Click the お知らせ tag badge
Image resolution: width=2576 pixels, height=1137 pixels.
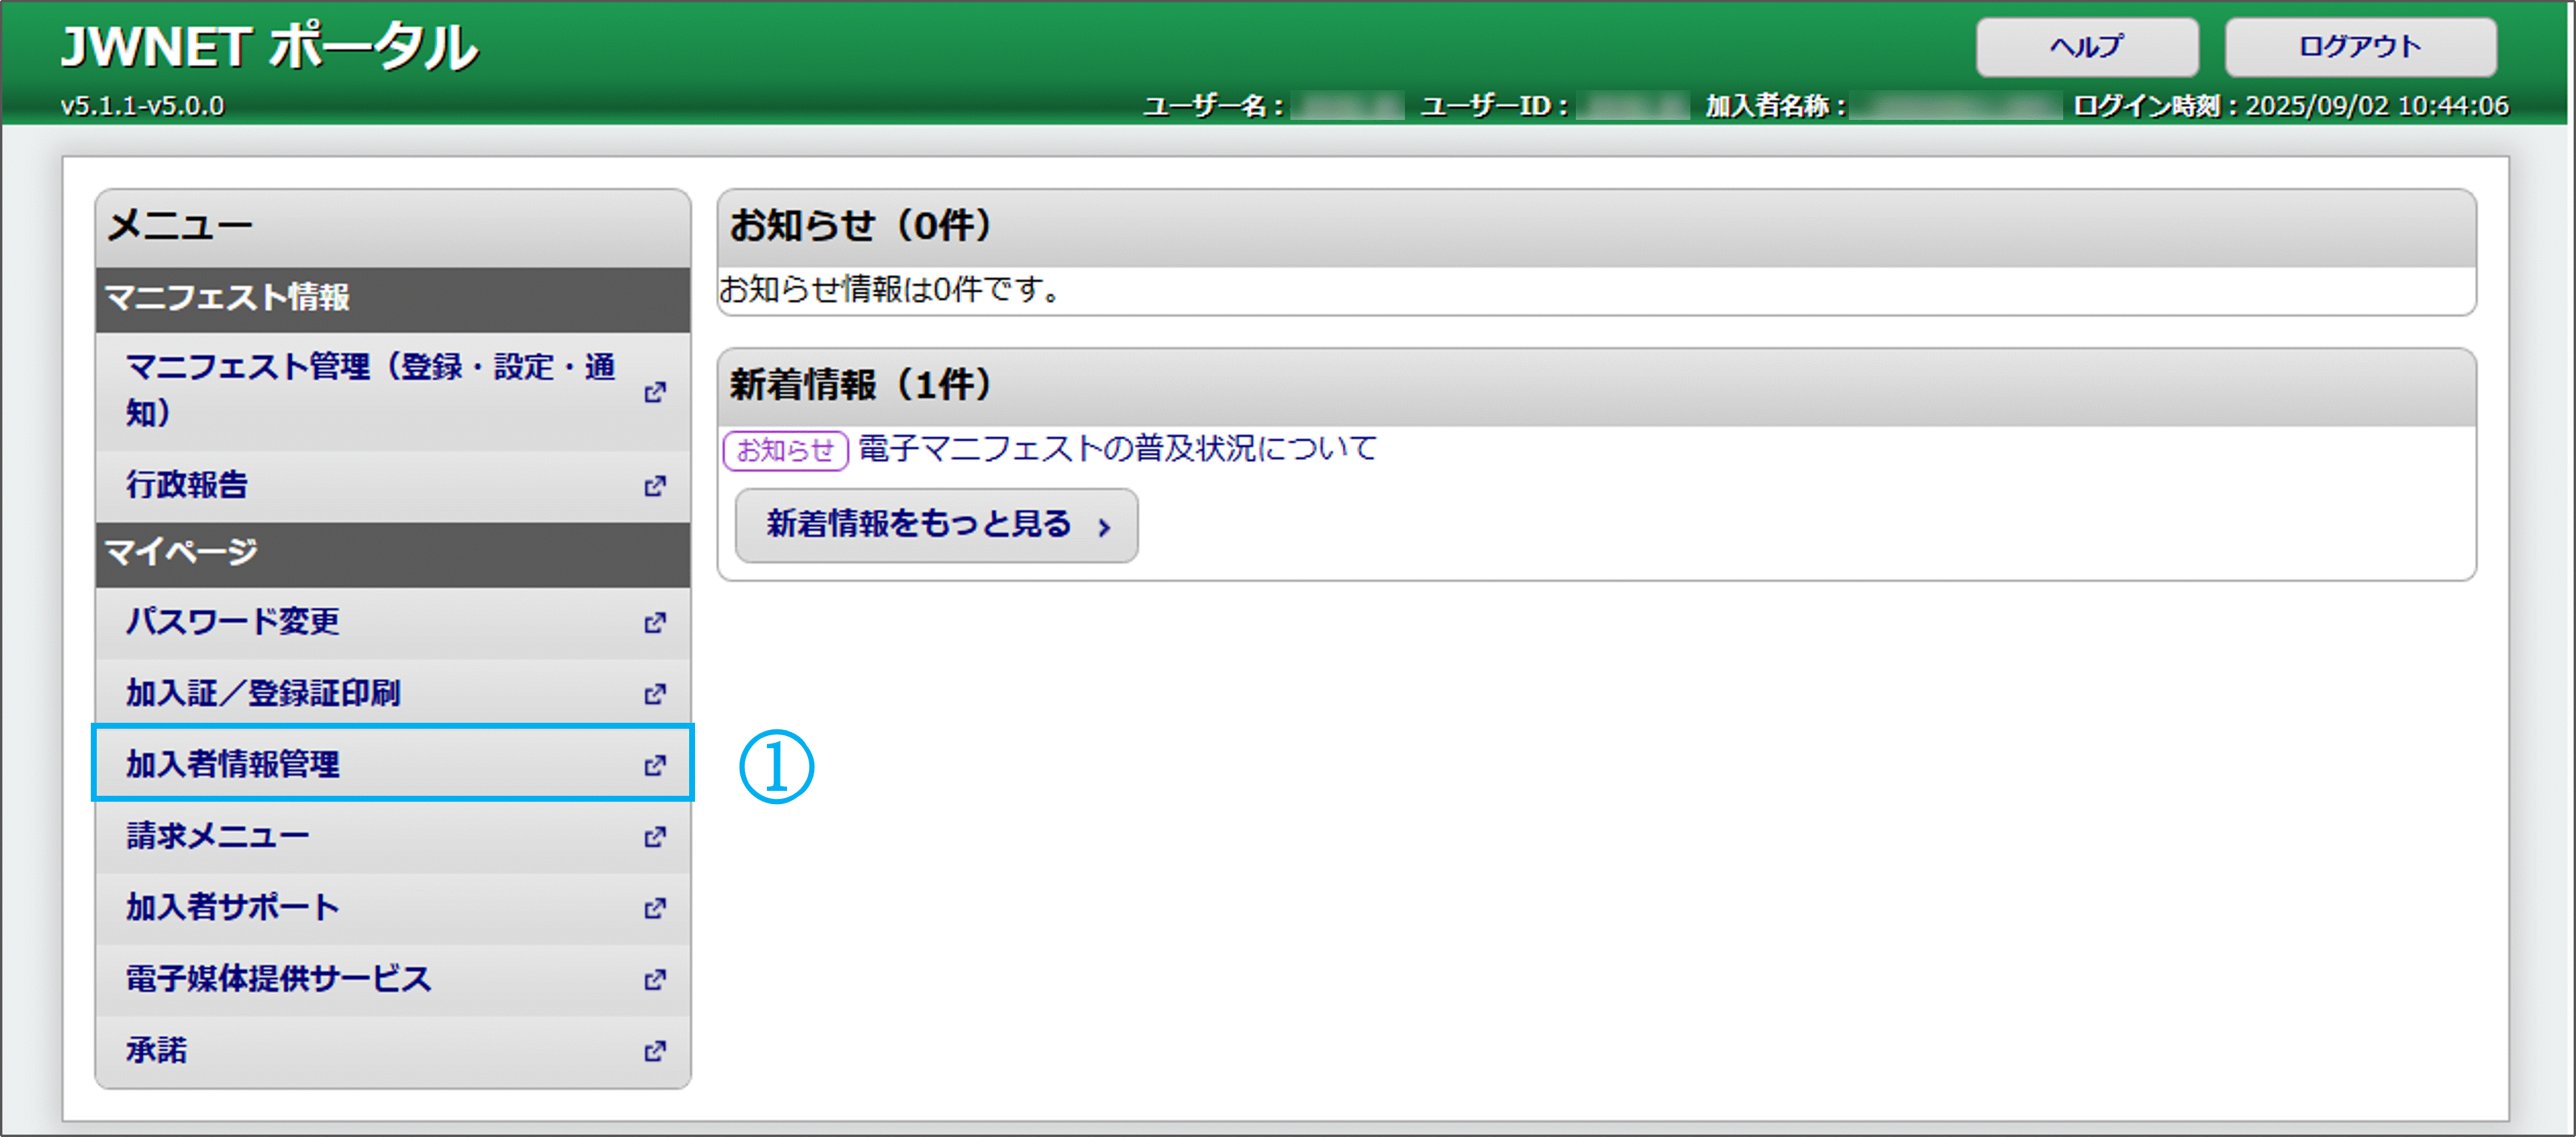[x=785, y=450]
